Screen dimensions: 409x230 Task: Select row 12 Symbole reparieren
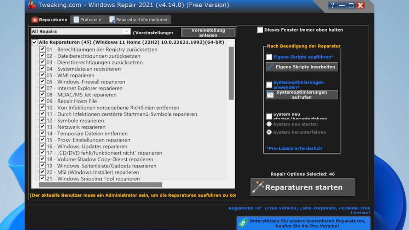(x=75, y=121)
